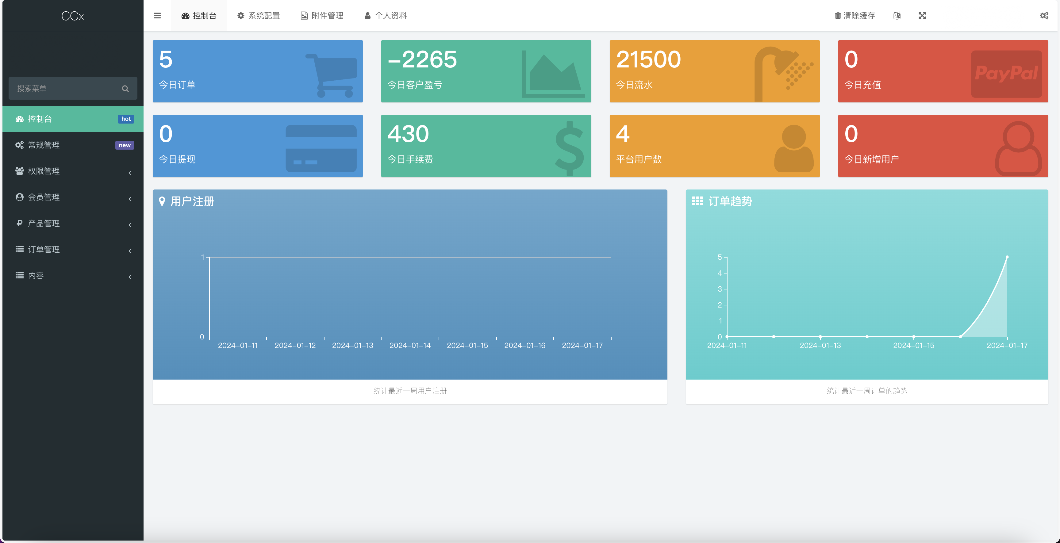The image size is (1060, 543).
Task: Click the search magnifier icon
Action: 125,88
